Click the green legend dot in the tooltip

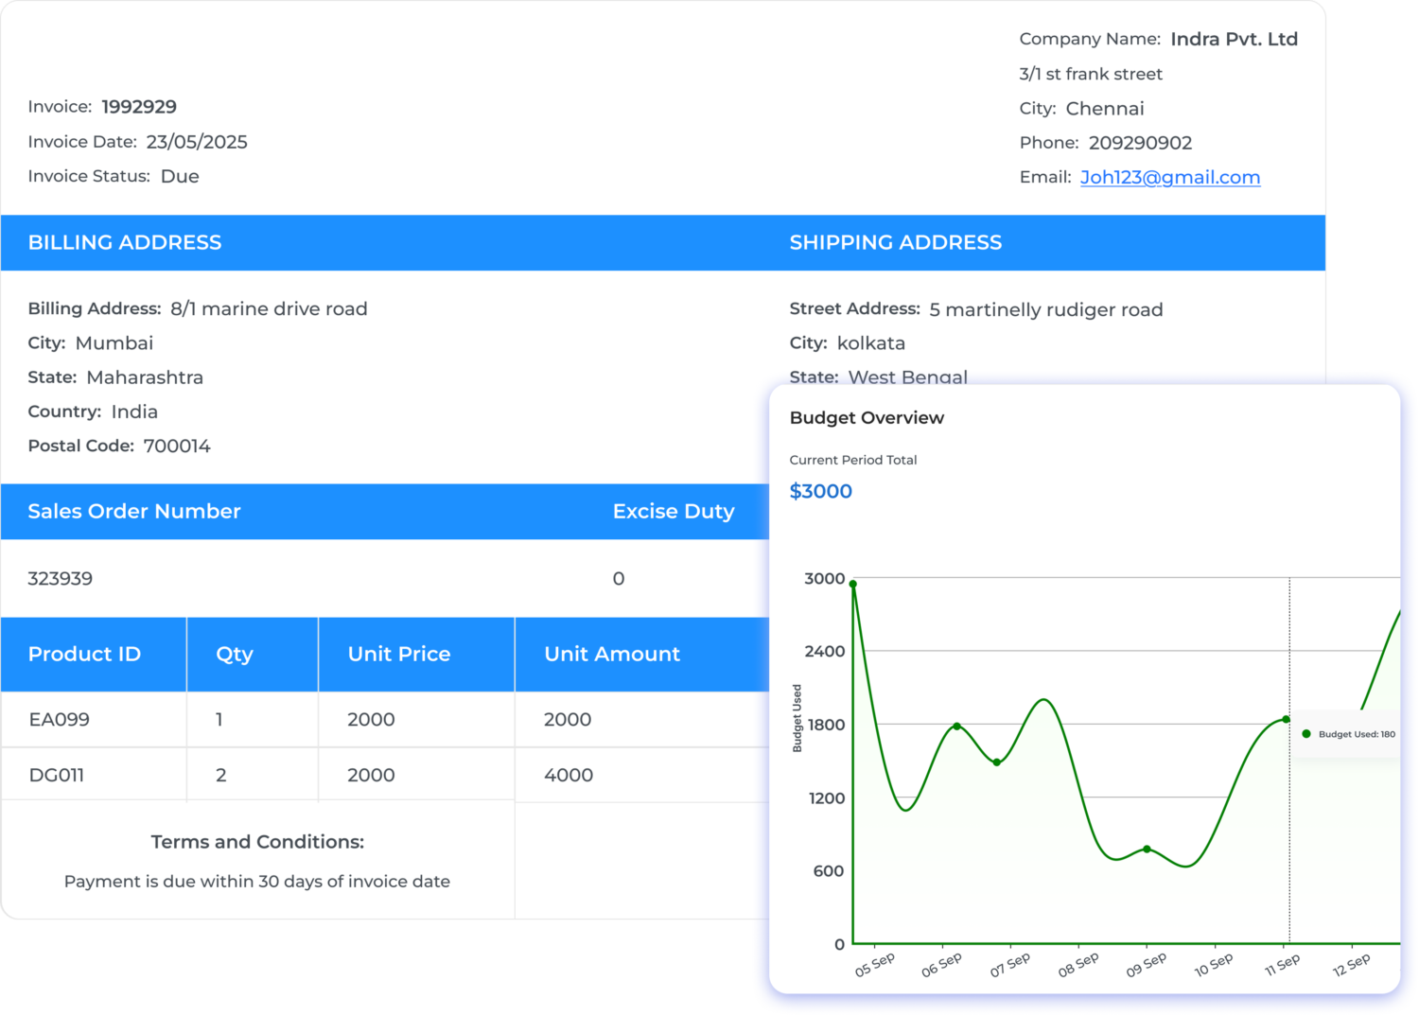(x=1305, y=732)
